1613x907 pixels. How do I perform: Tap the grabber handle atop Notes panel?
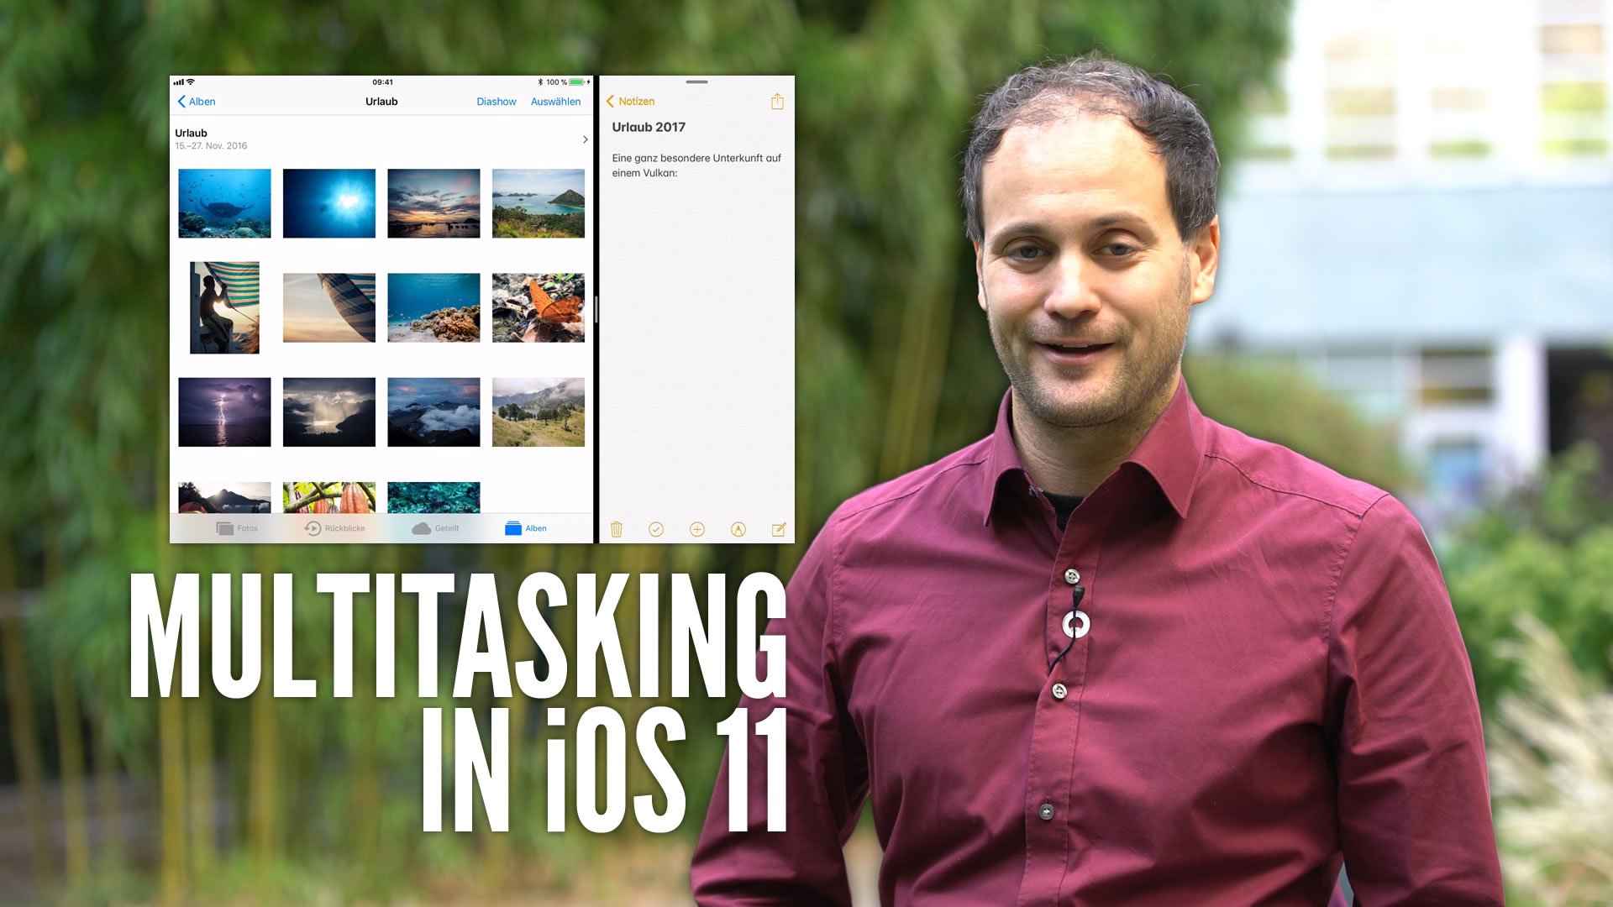(696, 82)
